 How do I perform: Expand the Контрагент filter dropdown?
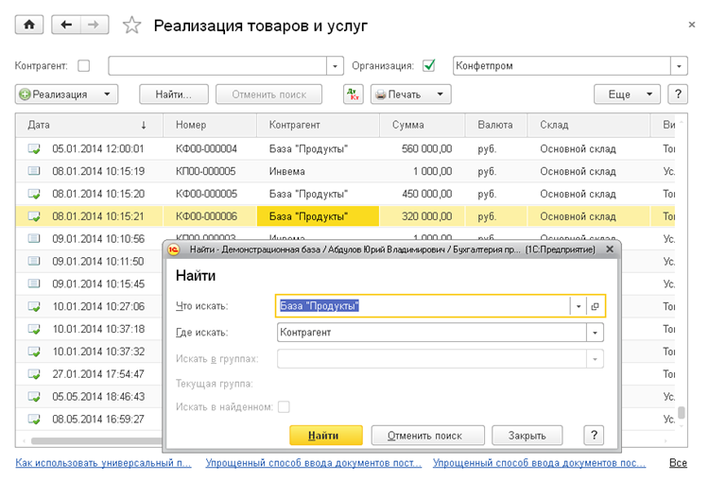tap(335, 66)
